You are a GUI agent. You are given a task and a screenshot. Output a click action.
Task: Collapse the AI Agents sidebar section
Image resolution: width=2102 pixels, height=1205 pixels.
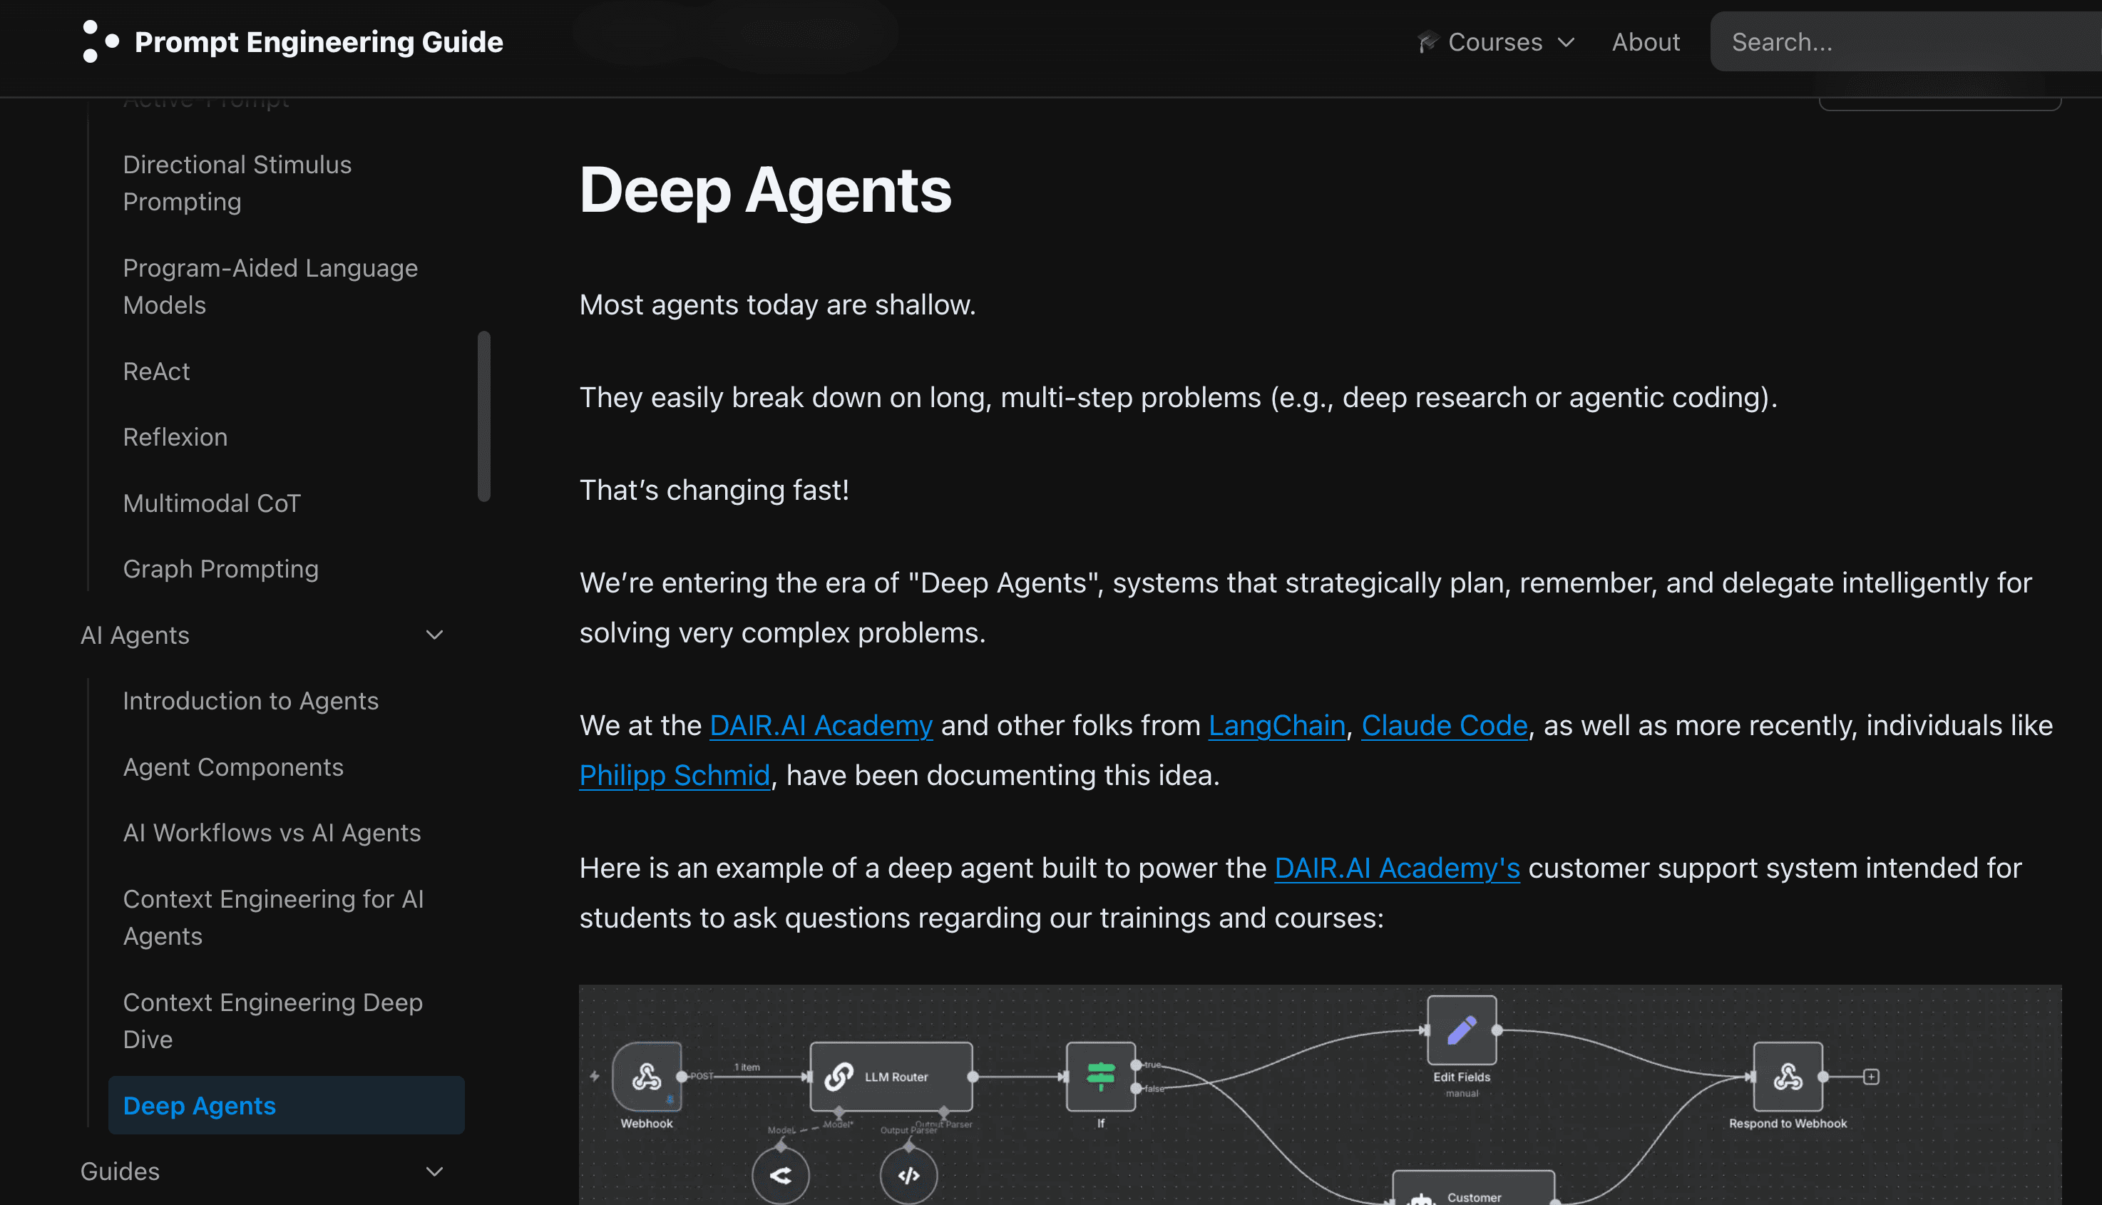[x=434, y=635]
